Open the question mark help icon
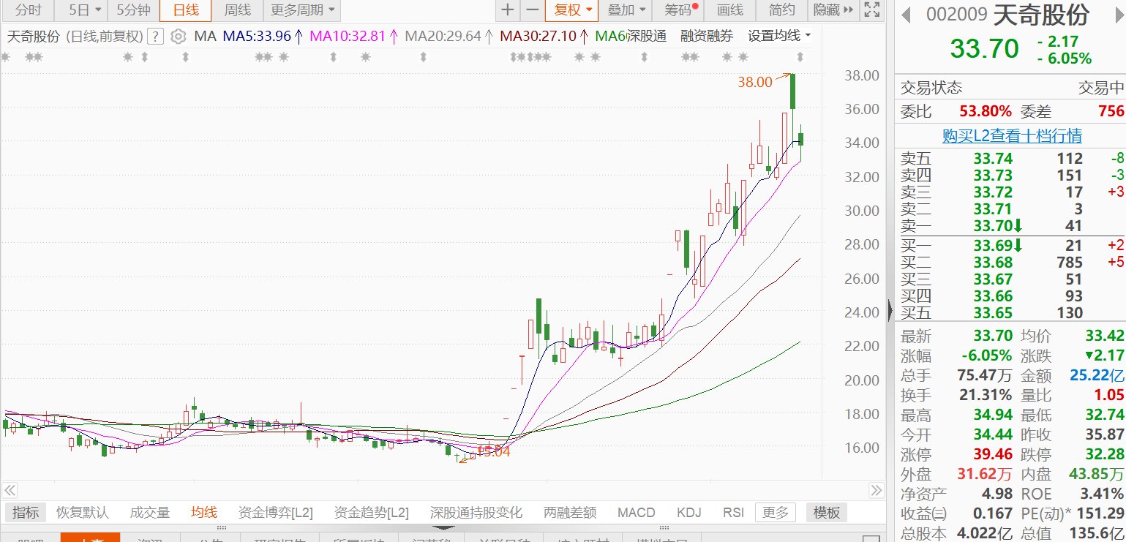The image size is (1126, 542). coord(155,36)
